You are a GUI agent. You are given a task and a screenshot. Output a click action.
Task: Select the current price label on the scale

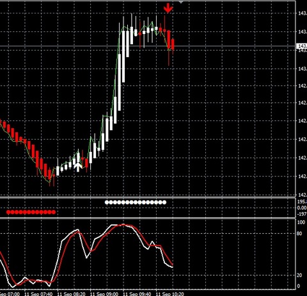tap(302, 46)
